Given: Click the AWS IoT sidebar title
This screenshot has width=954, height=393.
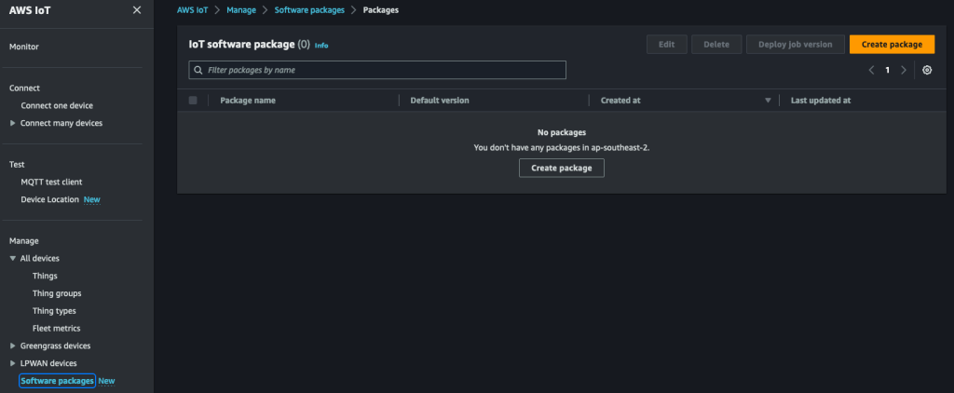Looking at the screenshot, I should click(x=30, y=9).
